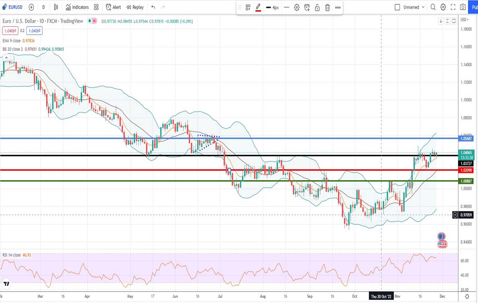
Task: Open the symbol quick search magnifier
Action: pyautogui.click(x=433, y=7)
